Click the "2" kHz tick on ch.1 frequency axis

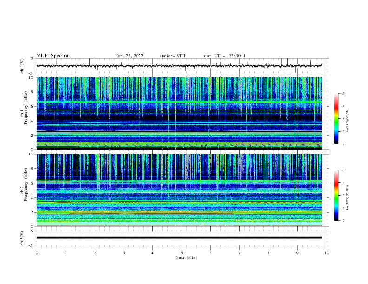point(33,136)
